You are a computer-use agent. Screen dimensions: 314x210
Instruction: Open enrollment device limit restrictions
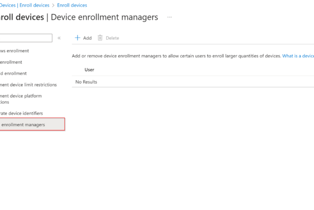pos(28,84)
